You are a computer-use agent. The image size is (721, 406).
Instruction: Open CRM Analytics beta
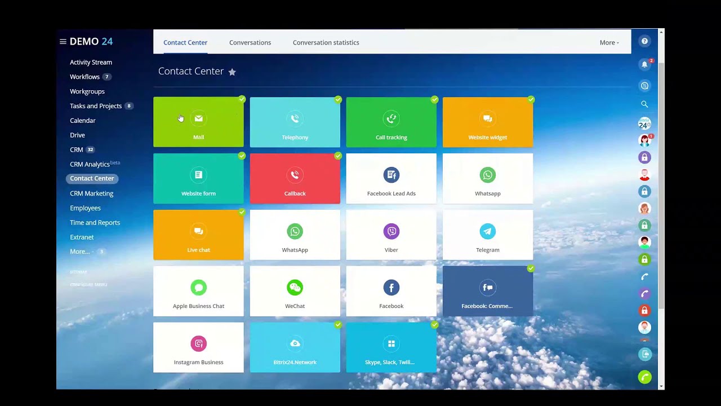click(90, 164)
